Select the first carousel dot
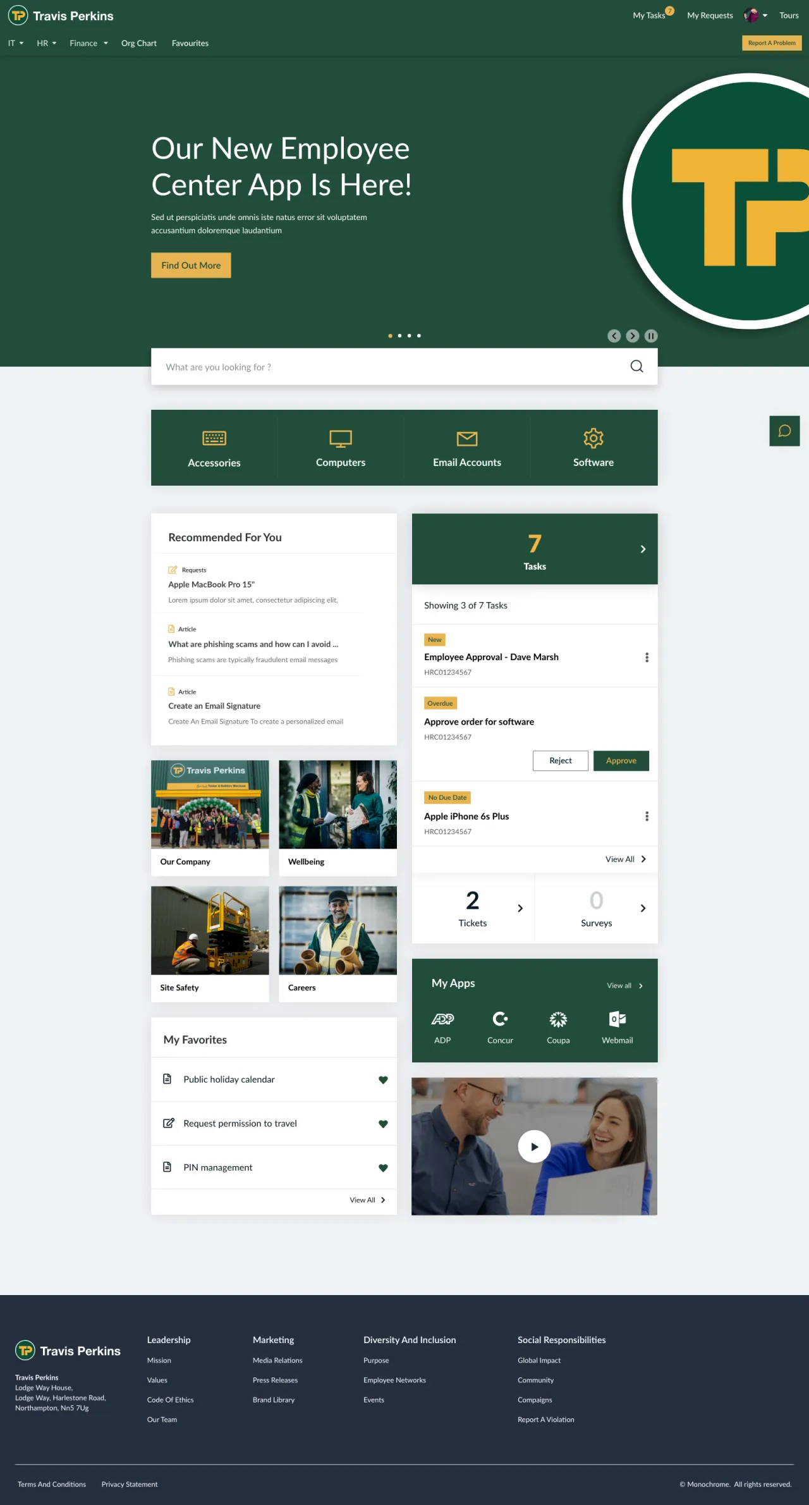The image size is (809, 1505). (x=390, y=336)
